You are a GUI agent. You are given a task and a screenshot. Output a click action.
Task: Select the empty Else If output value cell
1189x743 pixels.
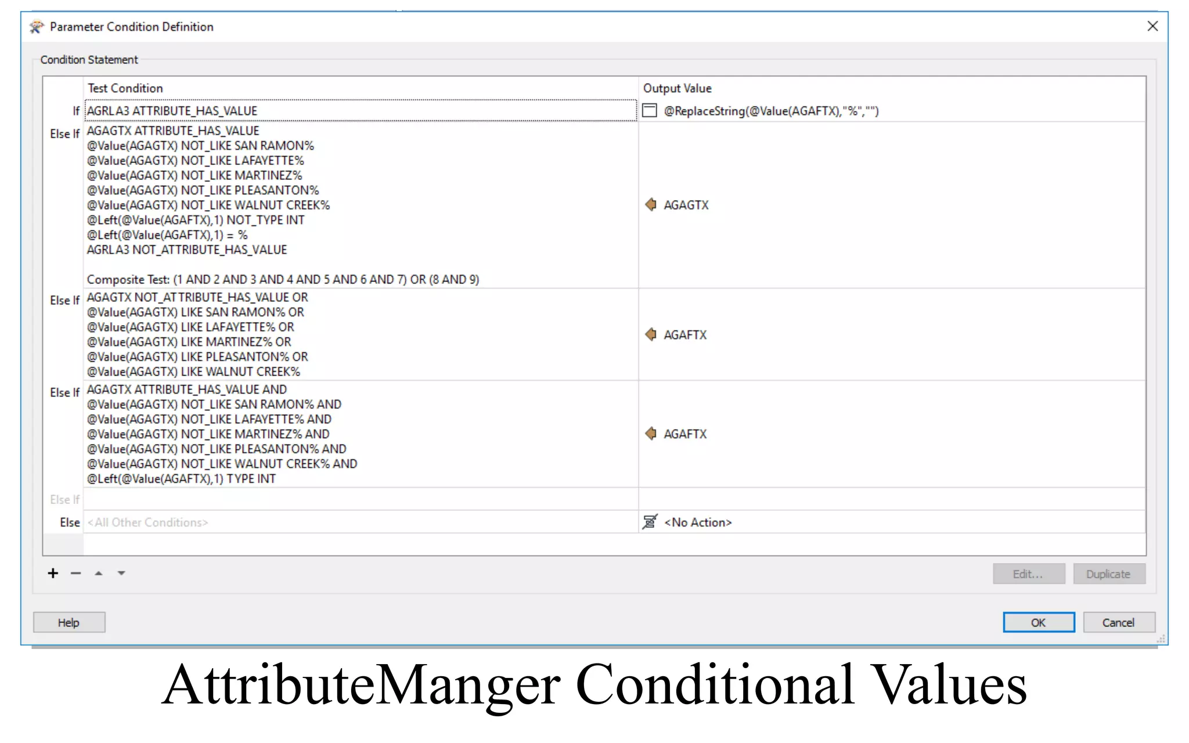pyautogui.click(x=892, y=499)
